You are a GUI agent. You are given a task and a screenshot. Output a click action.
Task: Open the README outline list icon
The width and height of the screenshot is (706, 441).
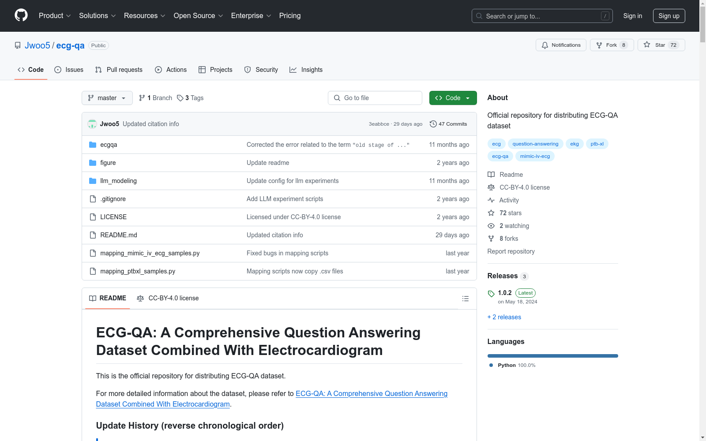click(x=465, y=299)
